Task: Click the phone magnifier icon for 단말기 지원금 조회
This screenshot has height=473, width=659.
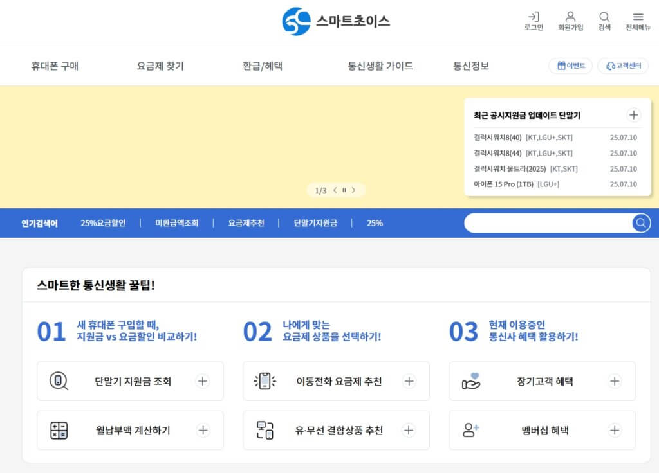Action: click(x=59, y=381)
